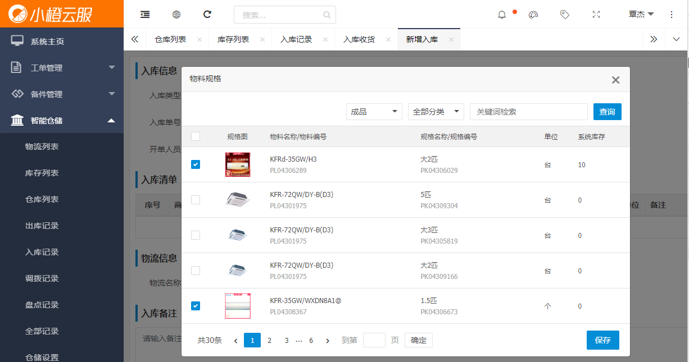689x362 pixels.
Task: Toggle the select-all checkbox in table header
Action: tap(196, 136)
